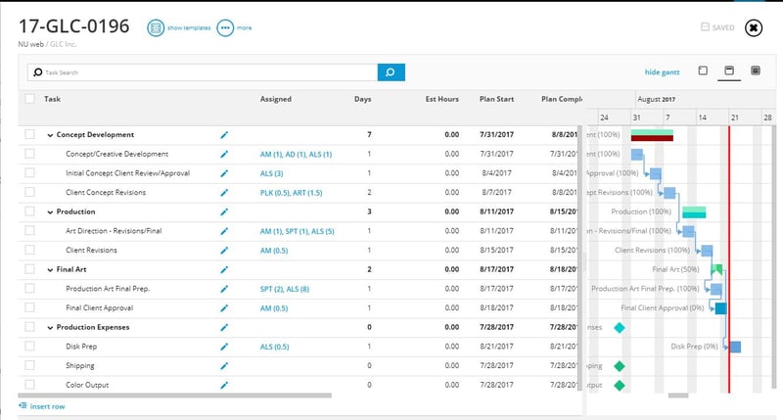The height and width of the screenshot is (420, 783).
Task: Click the show templates icon
Action: tap(156, 28)
